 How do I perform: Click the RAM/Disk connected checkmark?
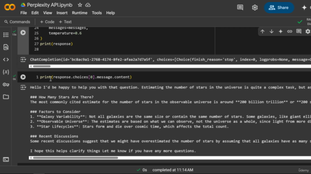300,22
